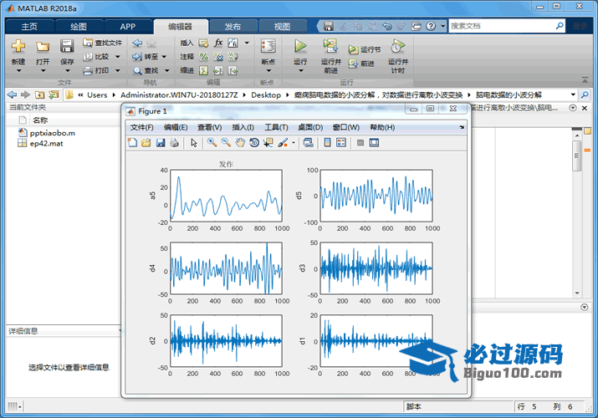
Task: Click the 查找文件 (Find Files) button
Action: click(103, 43)
